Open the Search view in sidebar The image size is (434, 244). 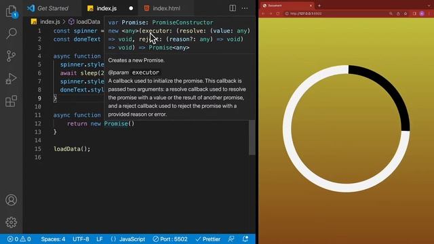coord(12,33)
